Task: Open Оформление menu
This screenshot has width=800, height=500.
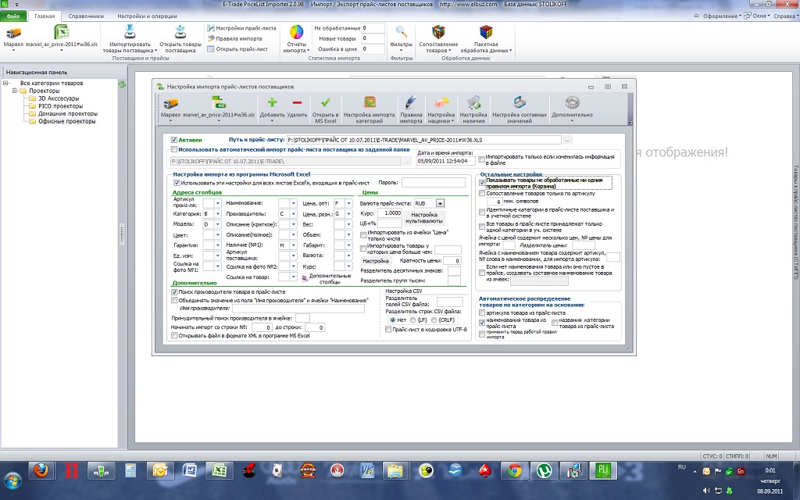Action: [722, 16]
